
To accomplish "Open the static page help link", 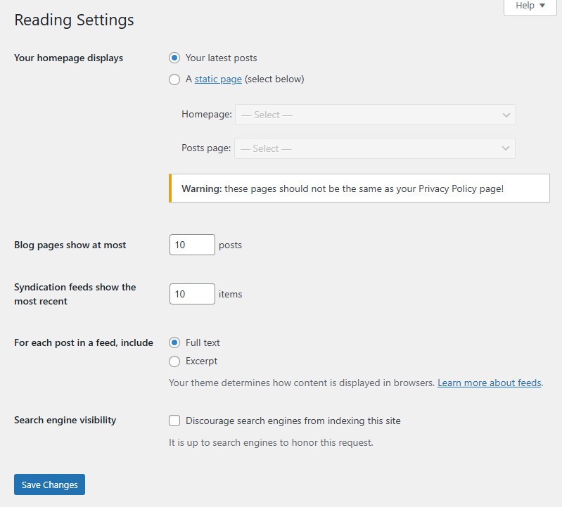I will (218, 79).
